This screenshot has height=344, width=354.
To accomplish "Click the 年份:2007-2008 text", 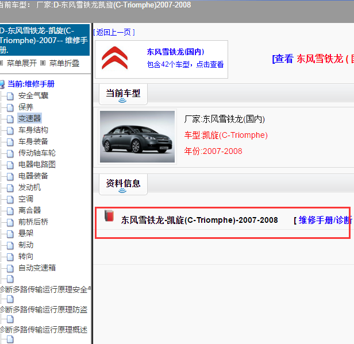I will click(213, 151).
